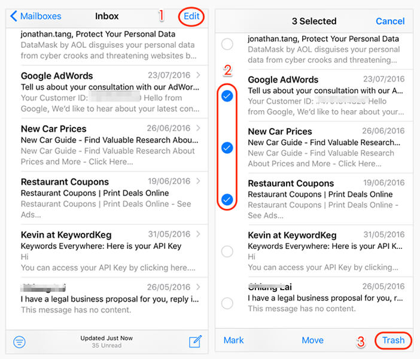Select the Kevin at KeywordKeg email circle

pos(227,251)
